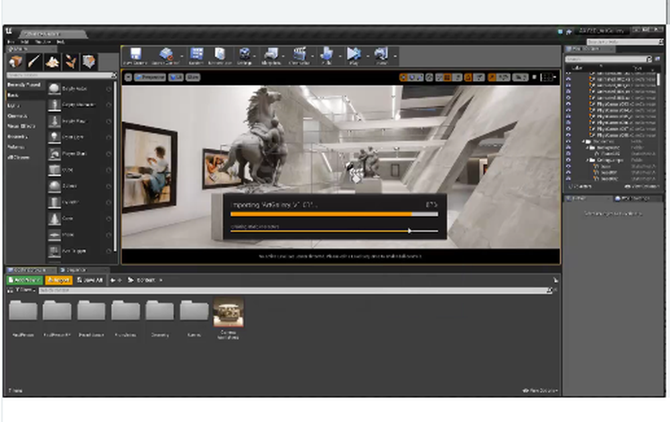Click the green Add New button

24,280
